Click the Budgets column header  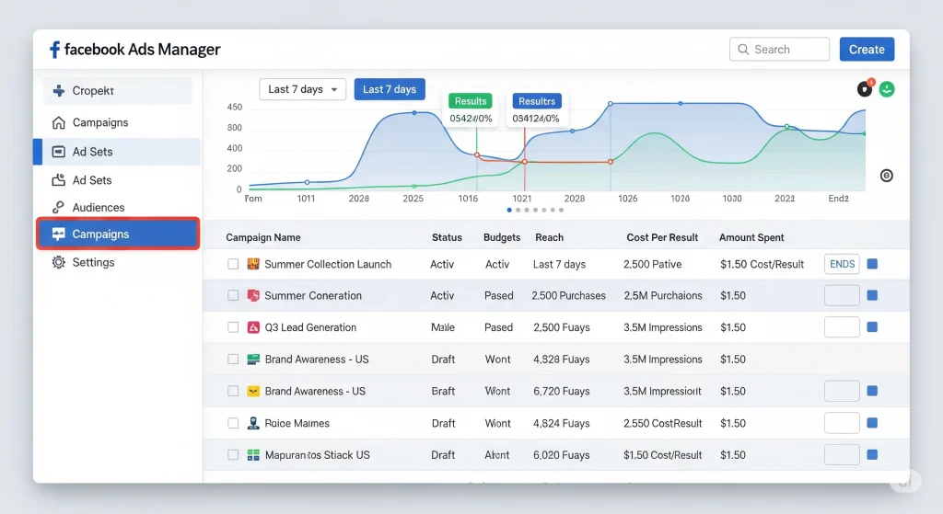502,237
